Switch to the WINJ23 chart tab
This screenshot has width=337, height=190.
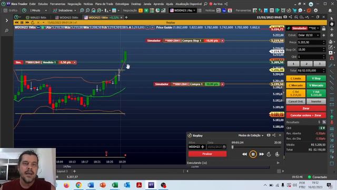(x=38, y=17)
